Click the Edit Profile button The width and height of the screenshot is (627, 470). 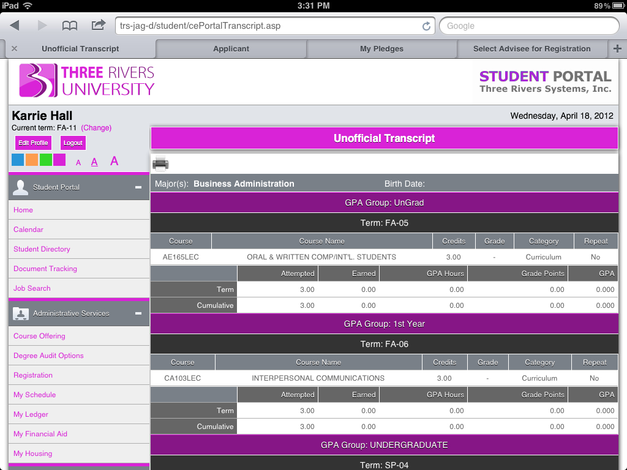pos(33,143)
